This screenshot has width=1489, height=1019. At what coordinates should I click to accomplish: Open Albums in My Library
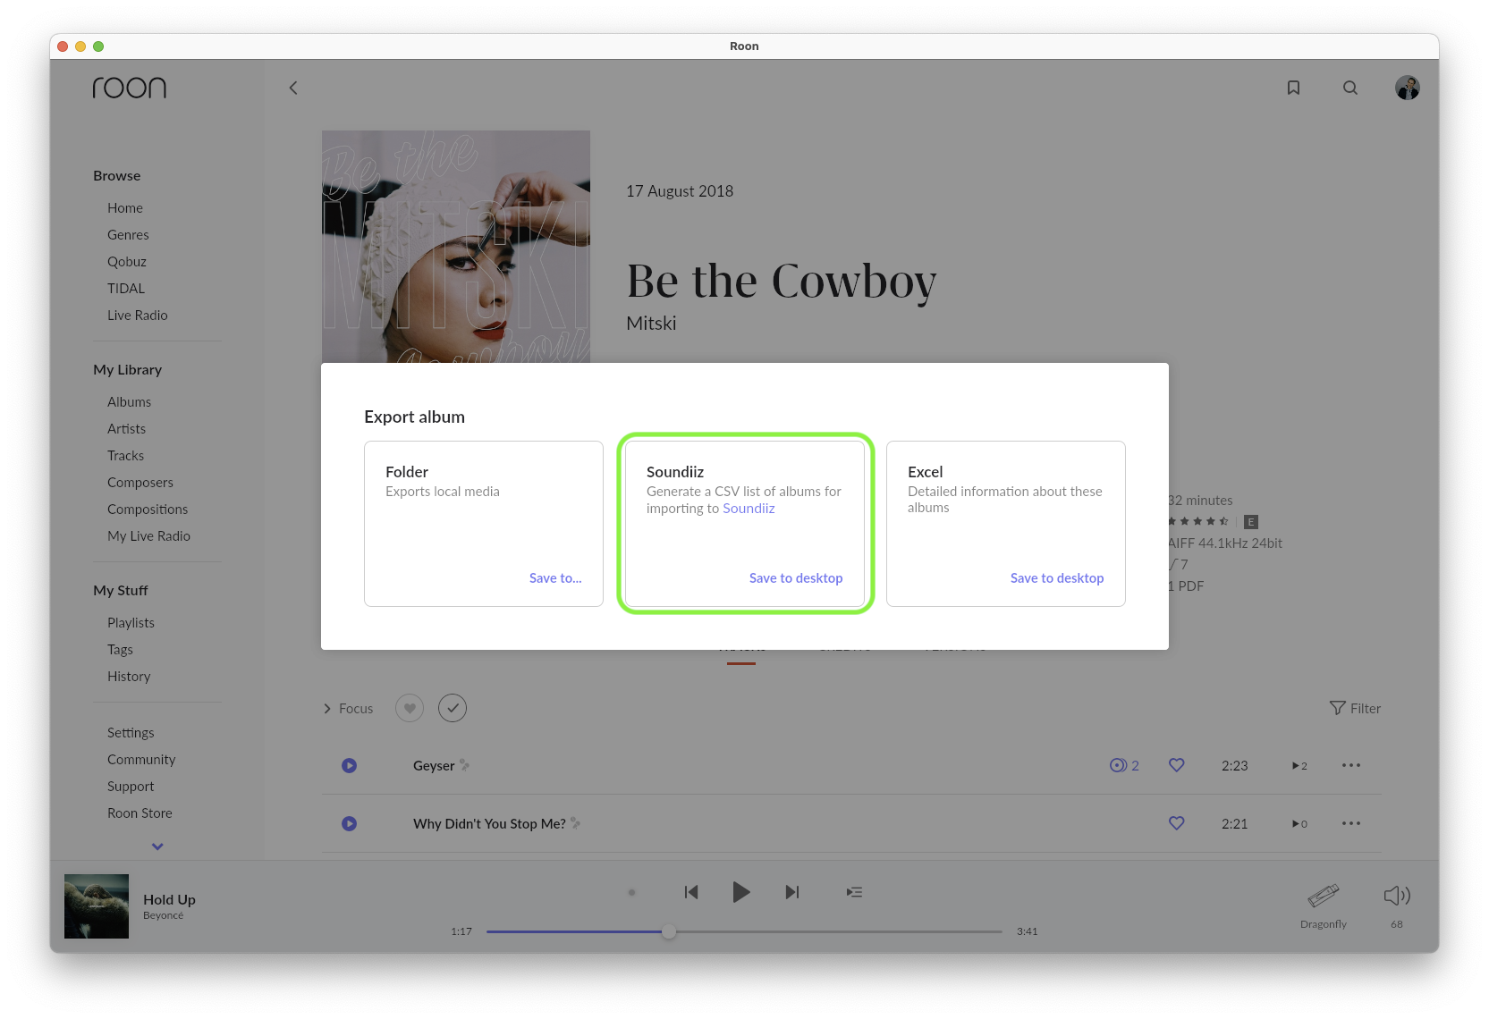point(130,401)
